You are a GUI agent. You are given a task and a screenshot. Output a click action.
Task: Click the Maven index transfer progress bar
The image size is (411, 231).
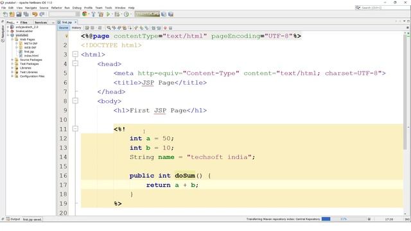coord(343,219)
